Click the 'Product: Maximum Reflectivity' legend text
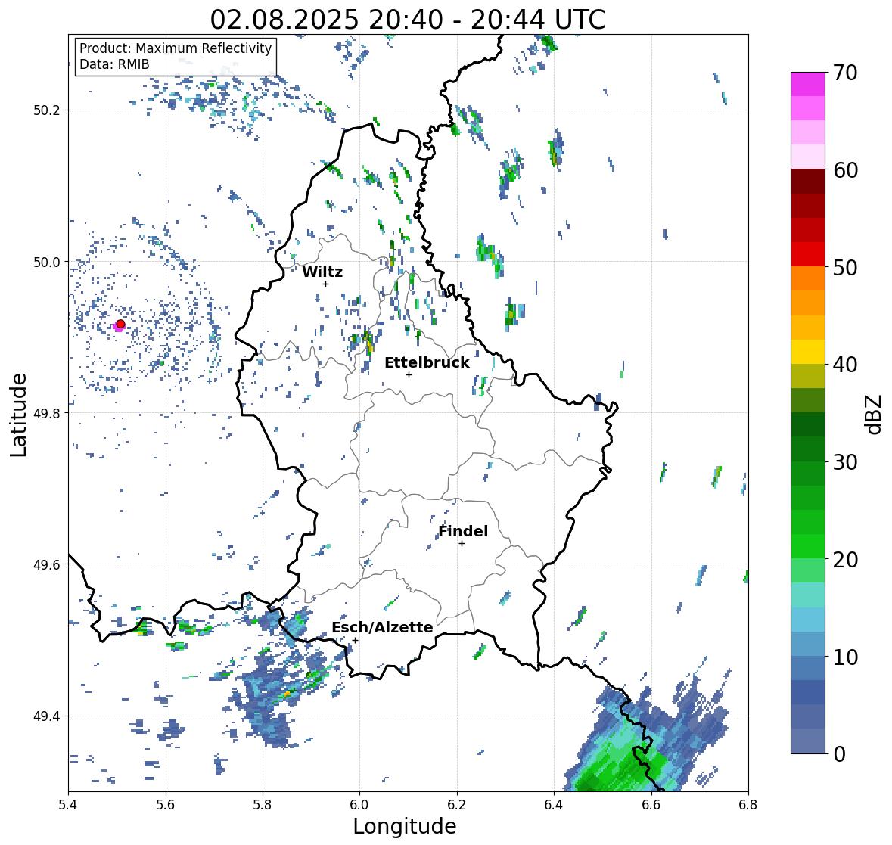 176,48
